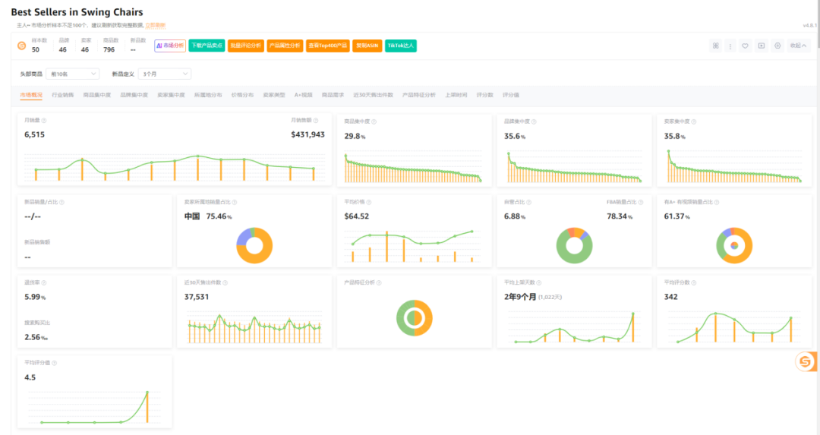Switch to the 商品需求 tab

coord(333,95)
